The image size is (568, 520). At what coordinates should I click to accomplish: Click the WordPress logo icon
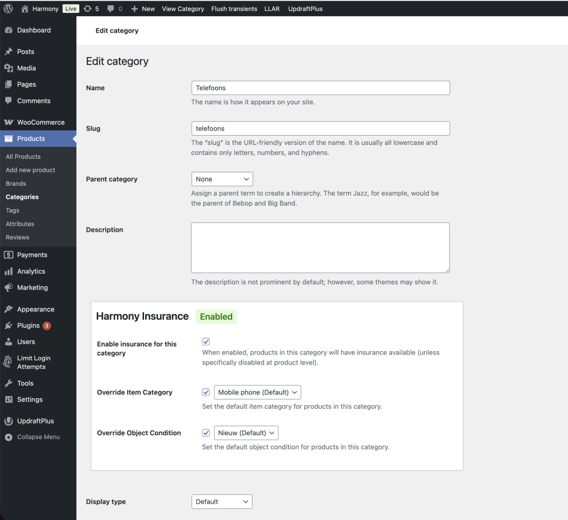[x=8, y=9]
